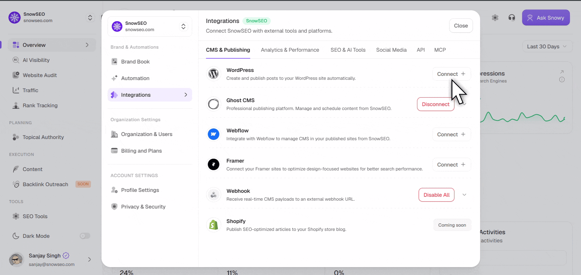The height and width of the screenshot is (275, 581).
Task: Click the Website Audit icon in sidebar
Action: tap(16, 75)
